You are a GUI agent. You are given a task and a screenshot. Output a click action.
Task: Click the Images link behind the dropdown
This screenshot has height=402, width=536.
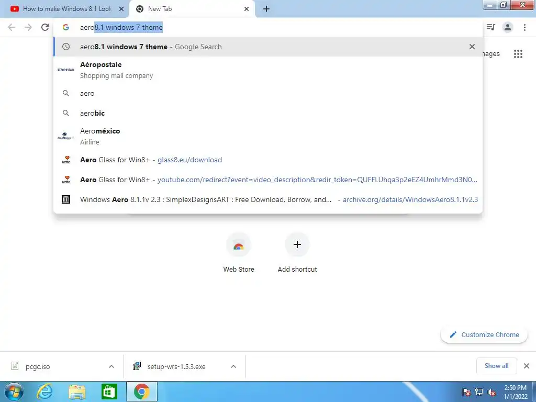pos(492,54)
